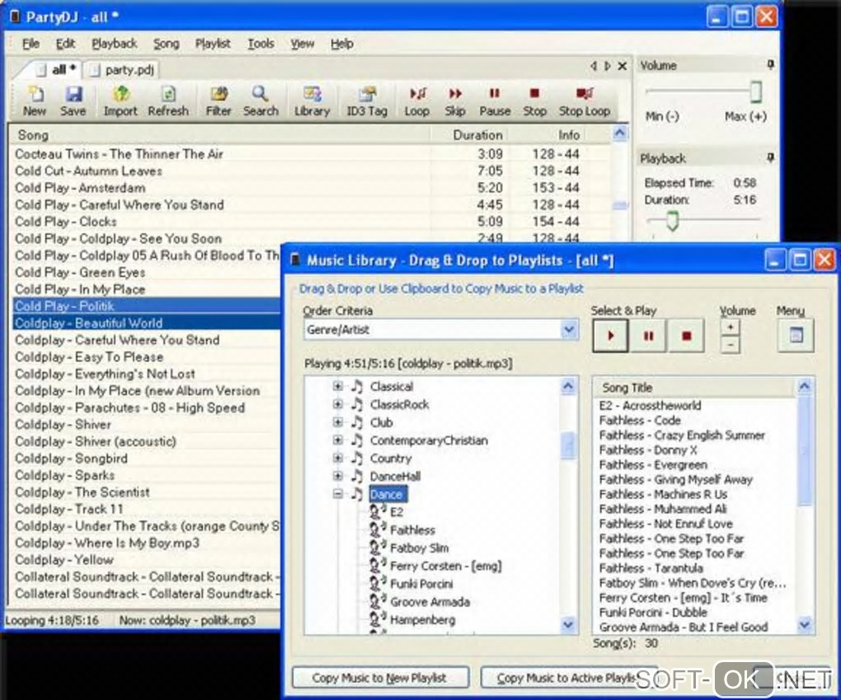Open the Music Library Menu icon
The height and width of the screenshot is (700, 841).
pos(795,336)
